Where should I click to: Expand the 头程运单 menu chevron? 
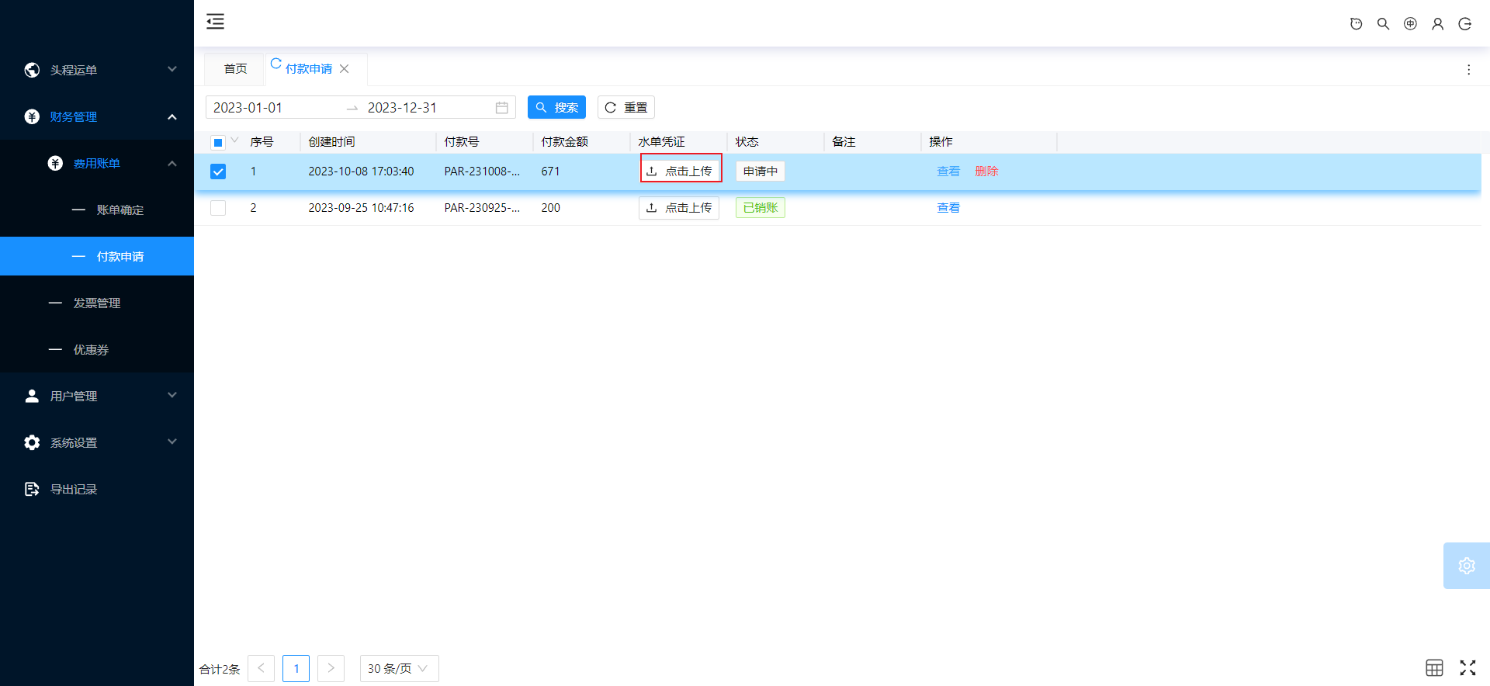(x=172, y=70)
